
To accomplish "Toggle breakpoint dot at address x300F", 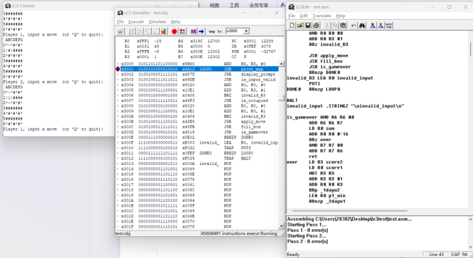I will click(118, 142).
